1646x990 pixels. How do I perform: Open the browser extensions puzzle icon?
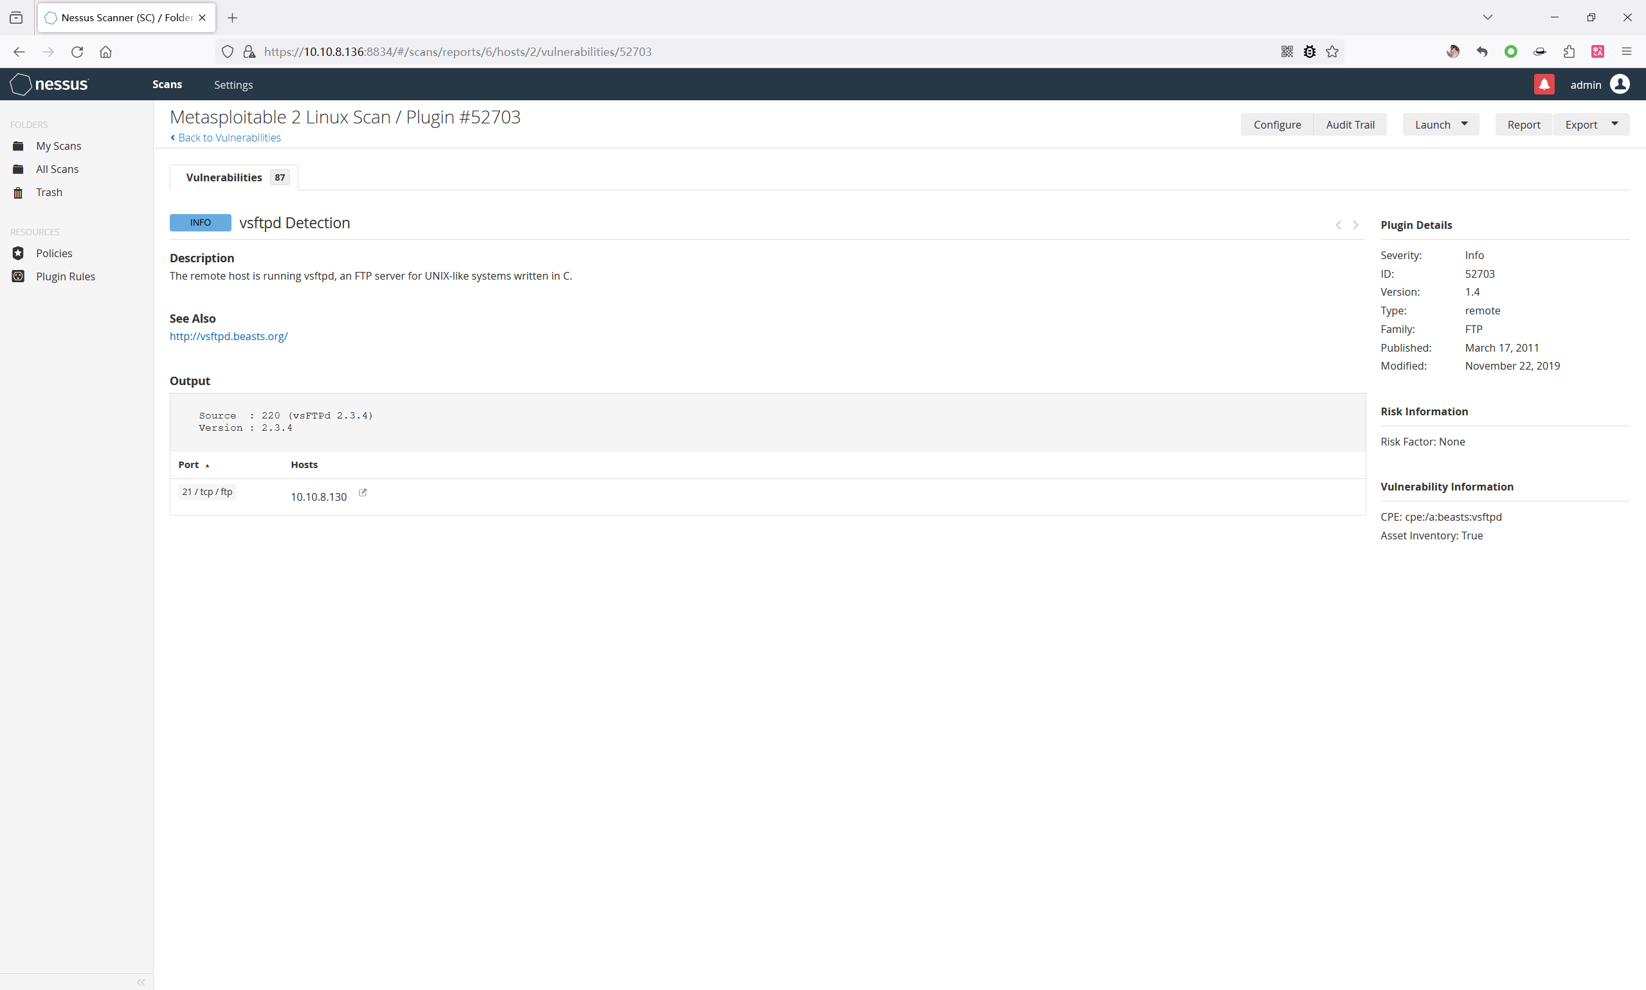[1569, 51]
